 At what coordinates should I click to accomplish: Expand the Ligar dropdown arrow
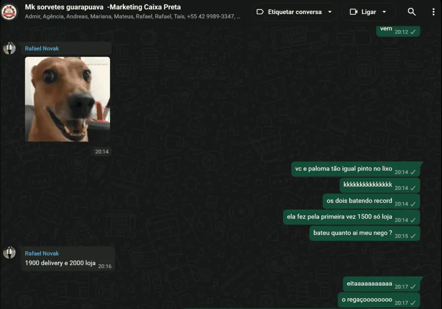coord(384,12)
